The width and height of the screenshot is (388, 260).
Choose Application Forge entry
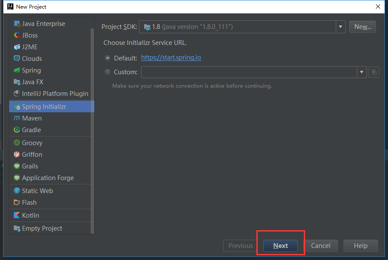(50, 178)
